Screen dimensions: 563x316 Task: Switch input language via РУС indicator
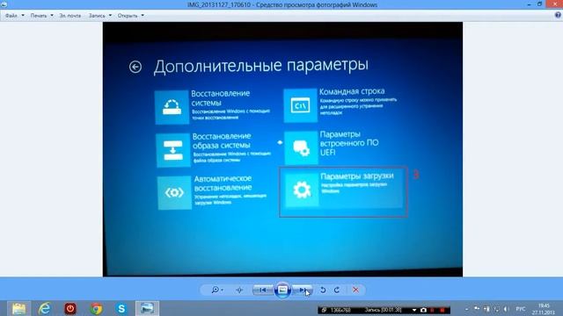pos(520,309)
